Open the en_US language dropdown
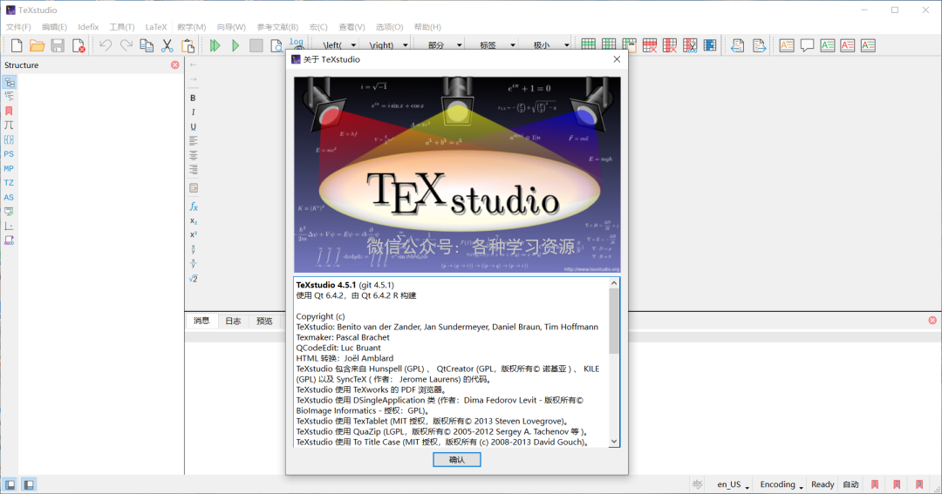The image size is (942, 494). click(x=733, y=484)
